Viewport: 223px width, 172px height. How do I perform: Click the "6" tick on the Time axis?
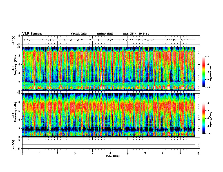tap(128, 153)
